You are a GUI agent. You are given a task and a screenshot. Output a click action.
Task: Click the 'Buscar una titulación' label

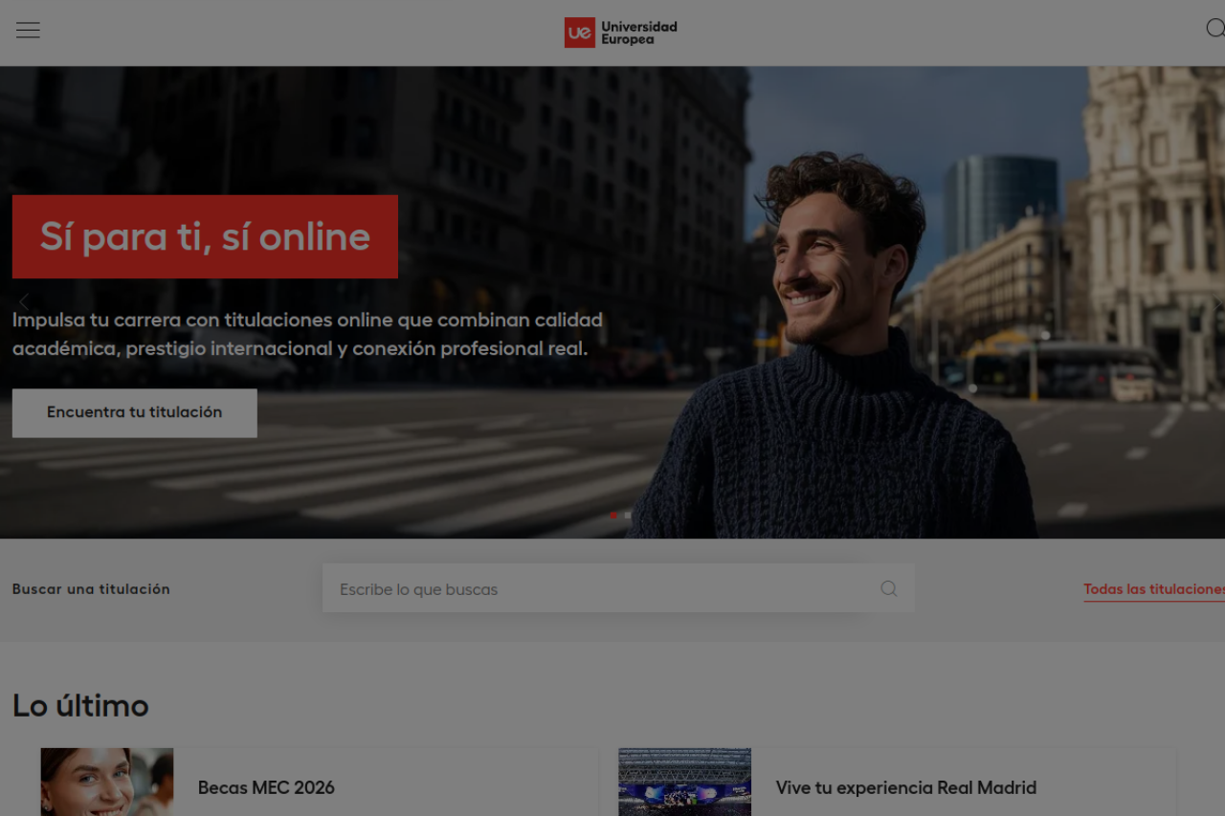(x=91, y=589)
